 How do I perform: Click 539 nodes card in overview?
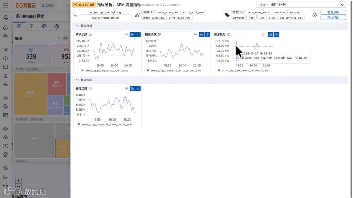[x=31, y=55]
